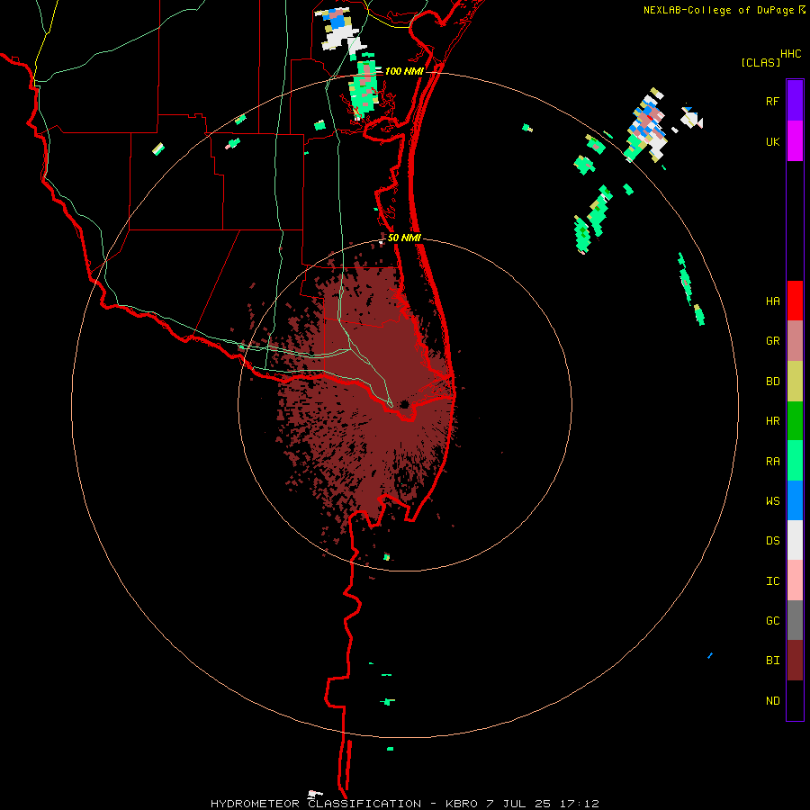Click the HA legend label
The width and height of the screenshot is (810, 810).
[772, 301]
